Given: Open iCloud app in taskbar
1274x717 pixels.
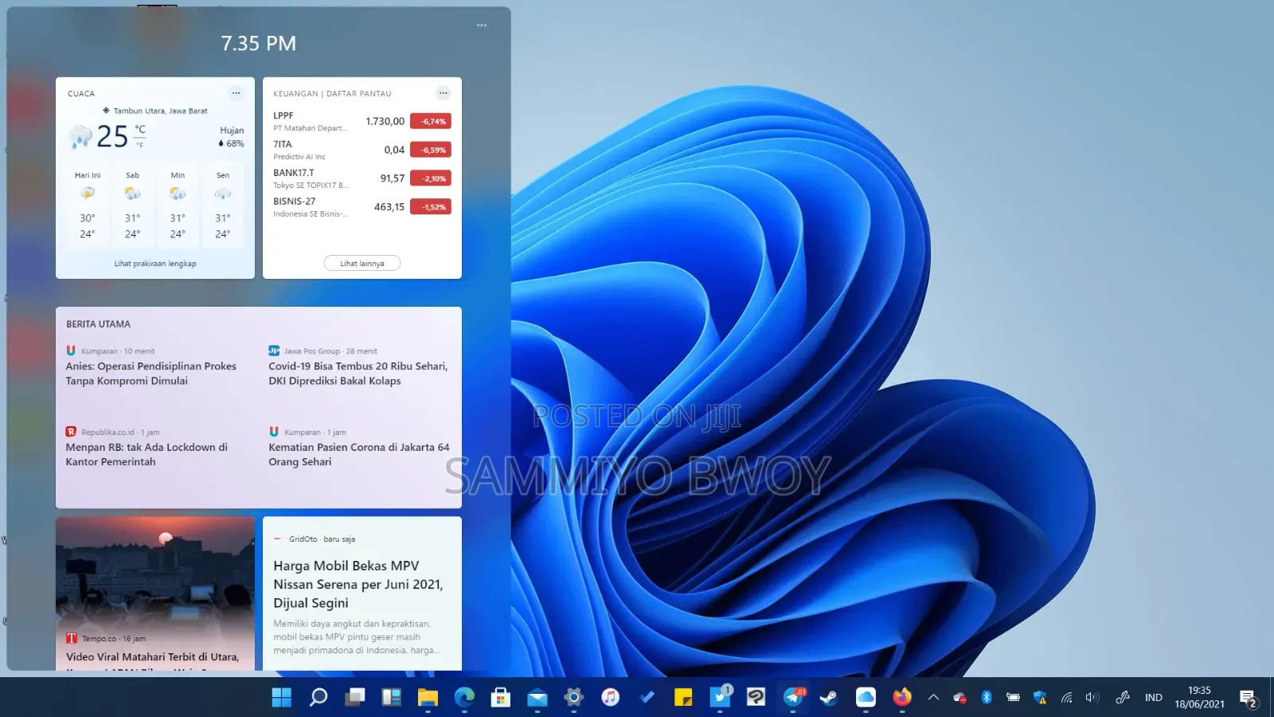Looking at the screenshot, I should (866, 697).
